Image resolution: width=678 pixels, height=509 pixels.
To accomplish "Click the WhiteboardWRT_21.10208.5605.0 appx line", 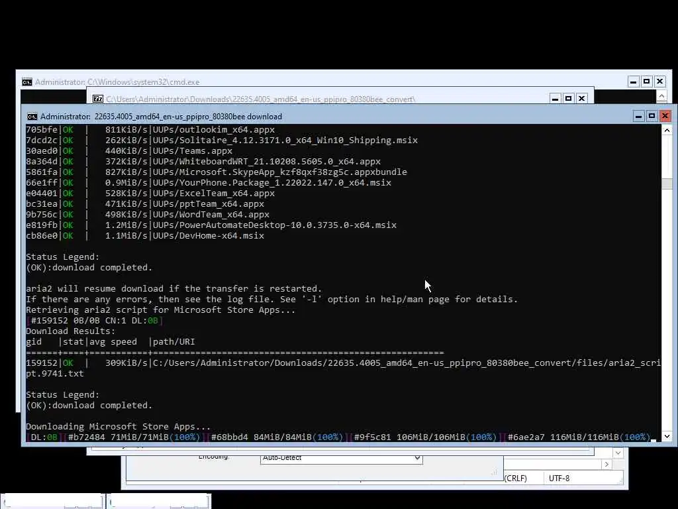I will pyautogui.click(x=203, y=162).
